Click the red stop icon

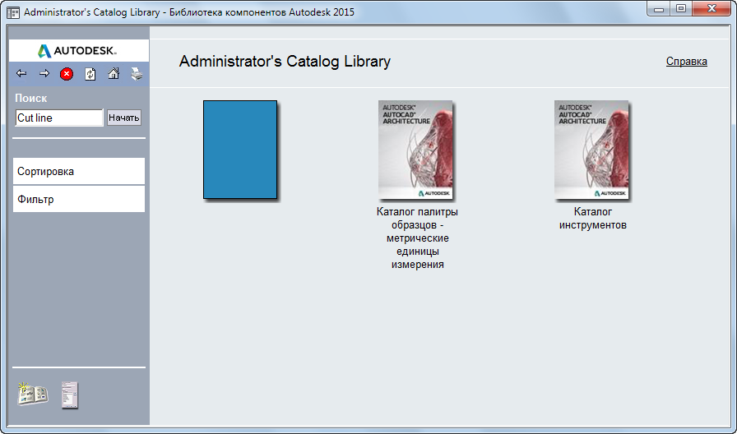(x=67, y=74)
